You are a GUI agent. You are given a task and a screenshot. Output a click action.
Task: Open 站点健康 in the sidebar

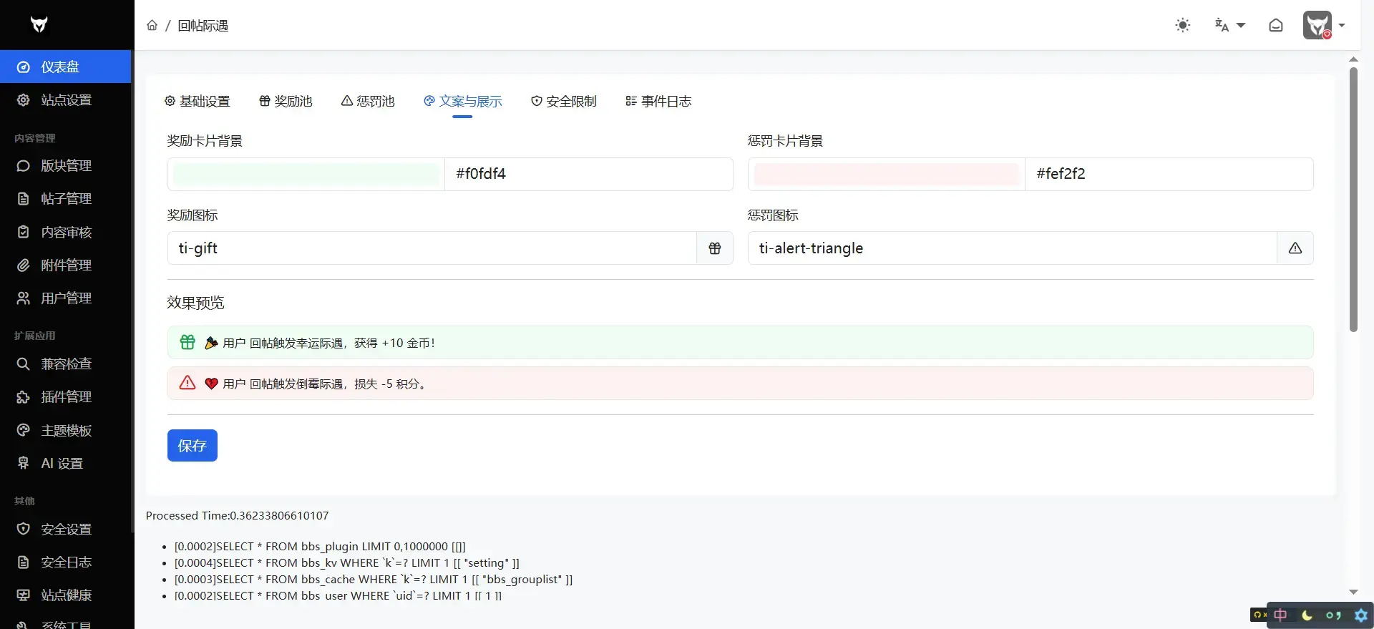point(66,595)
